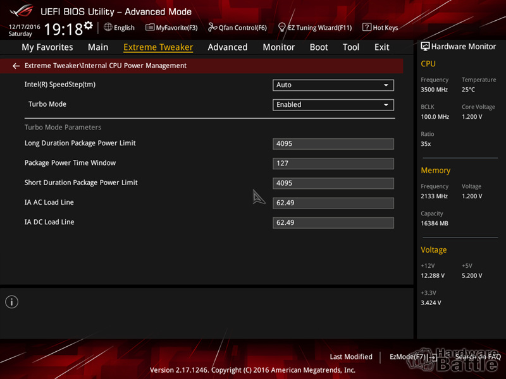
Task: Open the Intel SpeedStep dropdown set to Auto
Action: (x=333, y=85)
